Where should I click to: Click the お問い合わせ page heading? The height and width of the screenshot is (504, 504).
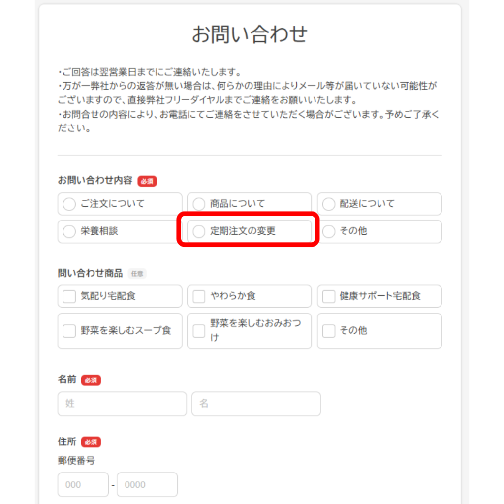click(x=250, y=34)
